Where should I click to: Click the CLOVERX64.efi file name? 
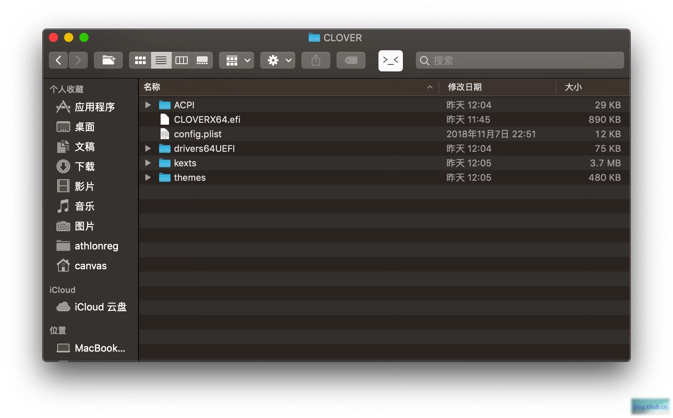(x=207, y=119)
